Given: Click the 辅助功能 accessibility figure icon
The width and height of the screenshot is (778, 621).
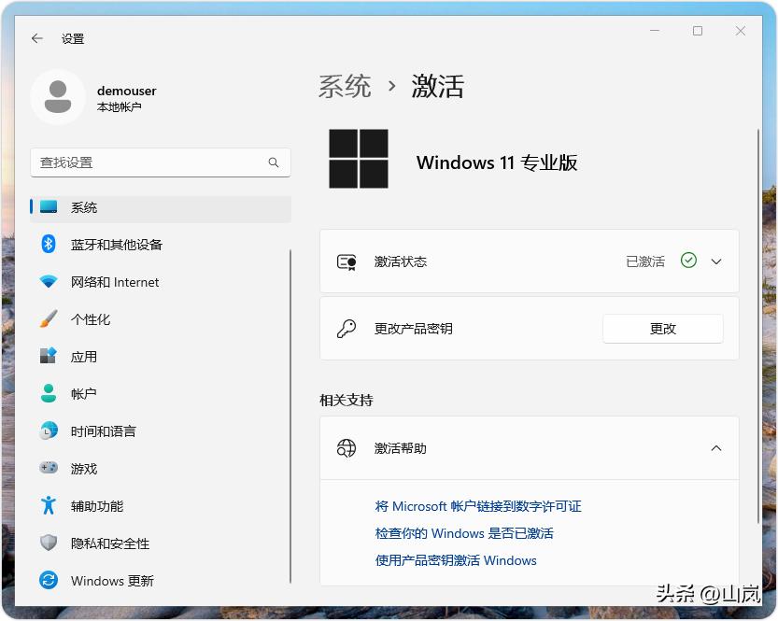Looking at the screenshot, I should (x=49, y=505).
